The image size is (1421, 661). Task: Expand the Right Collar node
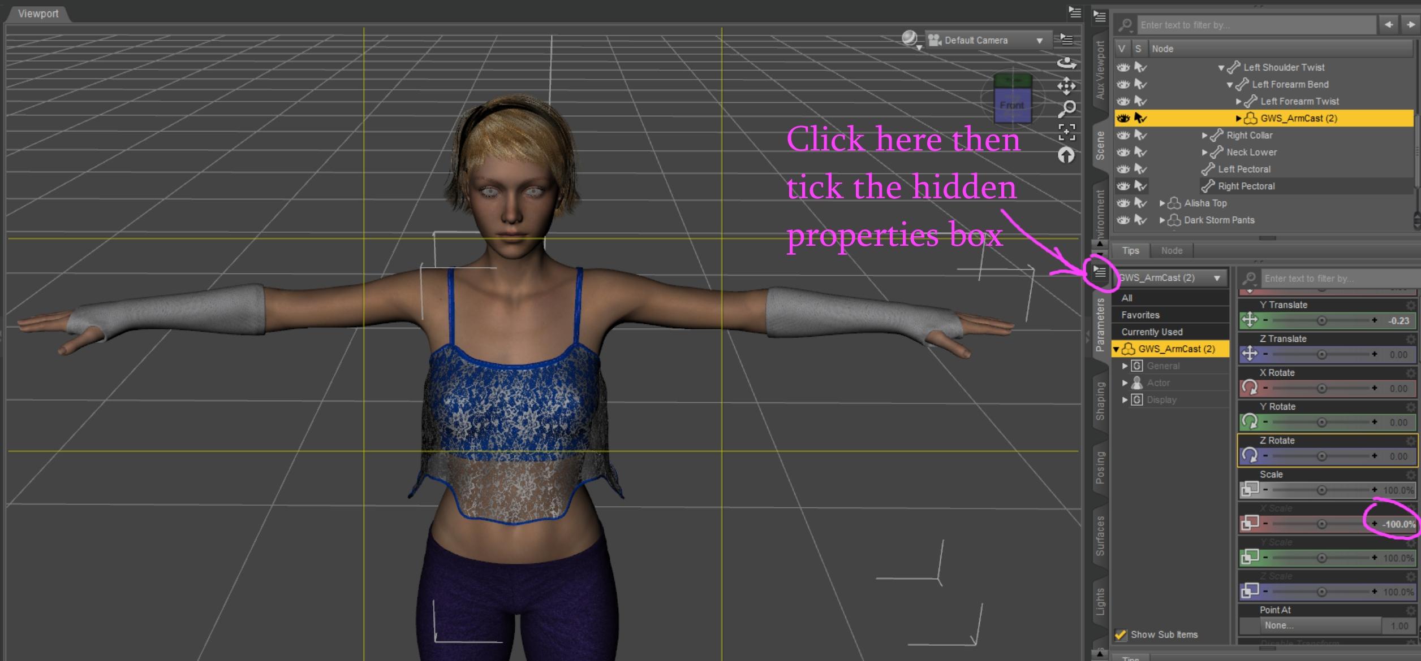point(1204,136)
